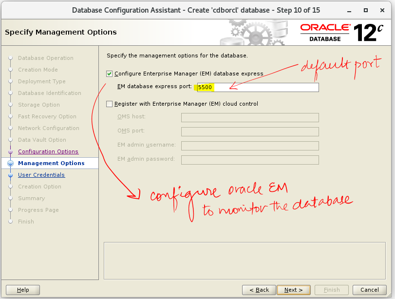Maximize the Database Configuration Assistant window

(366, 10)
